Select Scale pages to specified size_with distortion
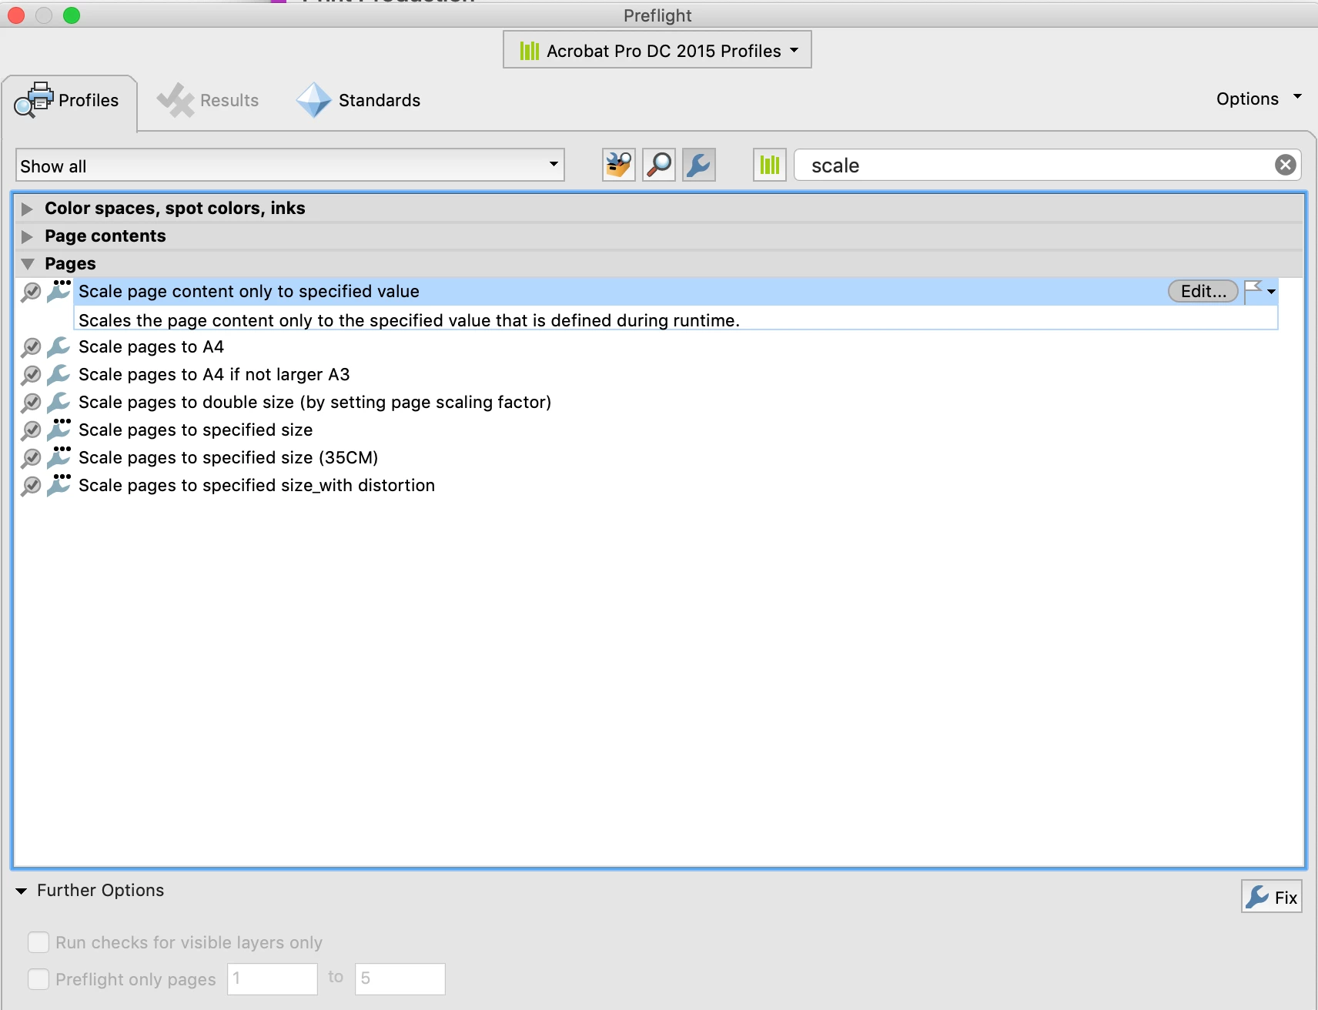The height and width of the screenshot is (1010, 1318). click(256, 485)
